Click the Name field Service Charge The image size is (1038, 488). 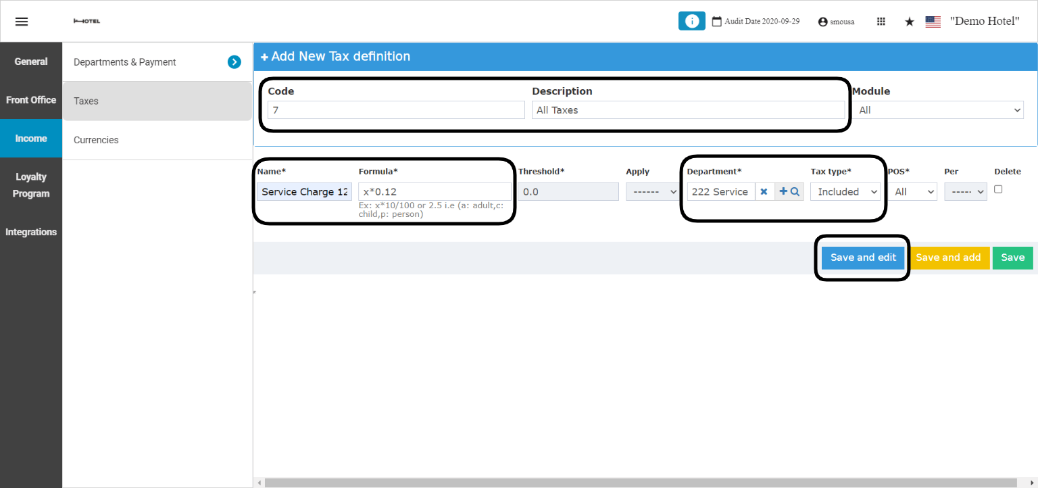(304, 192)
